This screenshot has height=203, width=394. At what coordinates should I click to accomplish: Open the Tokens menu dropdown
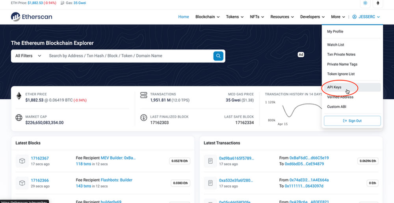(x=235, y=17)
